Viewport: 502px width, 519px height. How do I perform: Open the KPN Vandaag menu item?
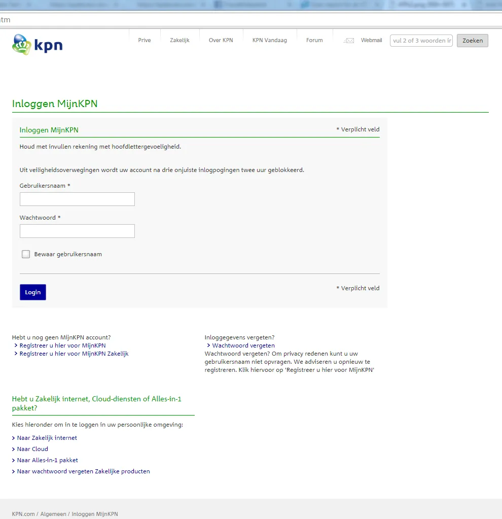pos(269,40)
